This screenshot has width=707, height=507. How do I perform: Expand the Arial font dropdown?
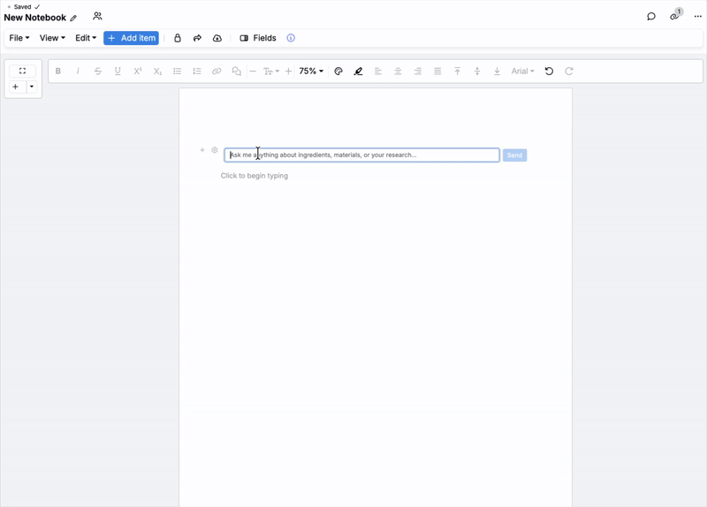point(522,72)
